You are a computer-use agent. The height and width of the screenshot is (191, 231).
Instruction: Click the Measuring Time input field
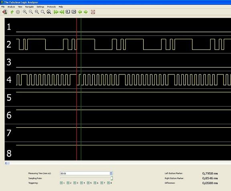85,173
